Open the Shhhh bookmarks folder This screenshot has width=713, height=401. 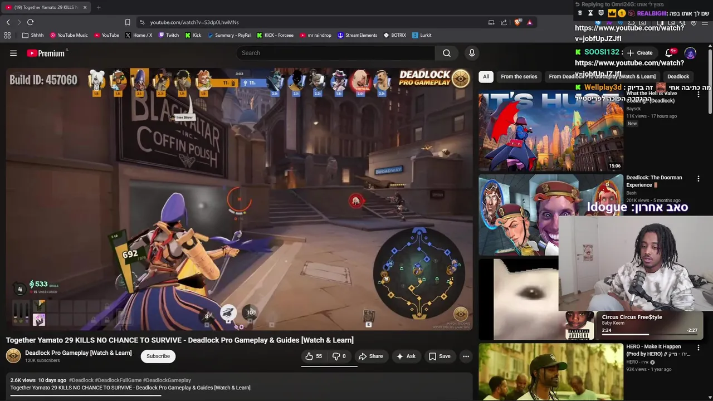[x=33, y=35]
